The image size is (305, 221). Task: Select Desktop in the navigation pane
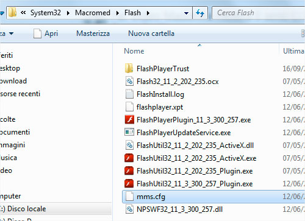pyautogui.click(x=10, y=68)
